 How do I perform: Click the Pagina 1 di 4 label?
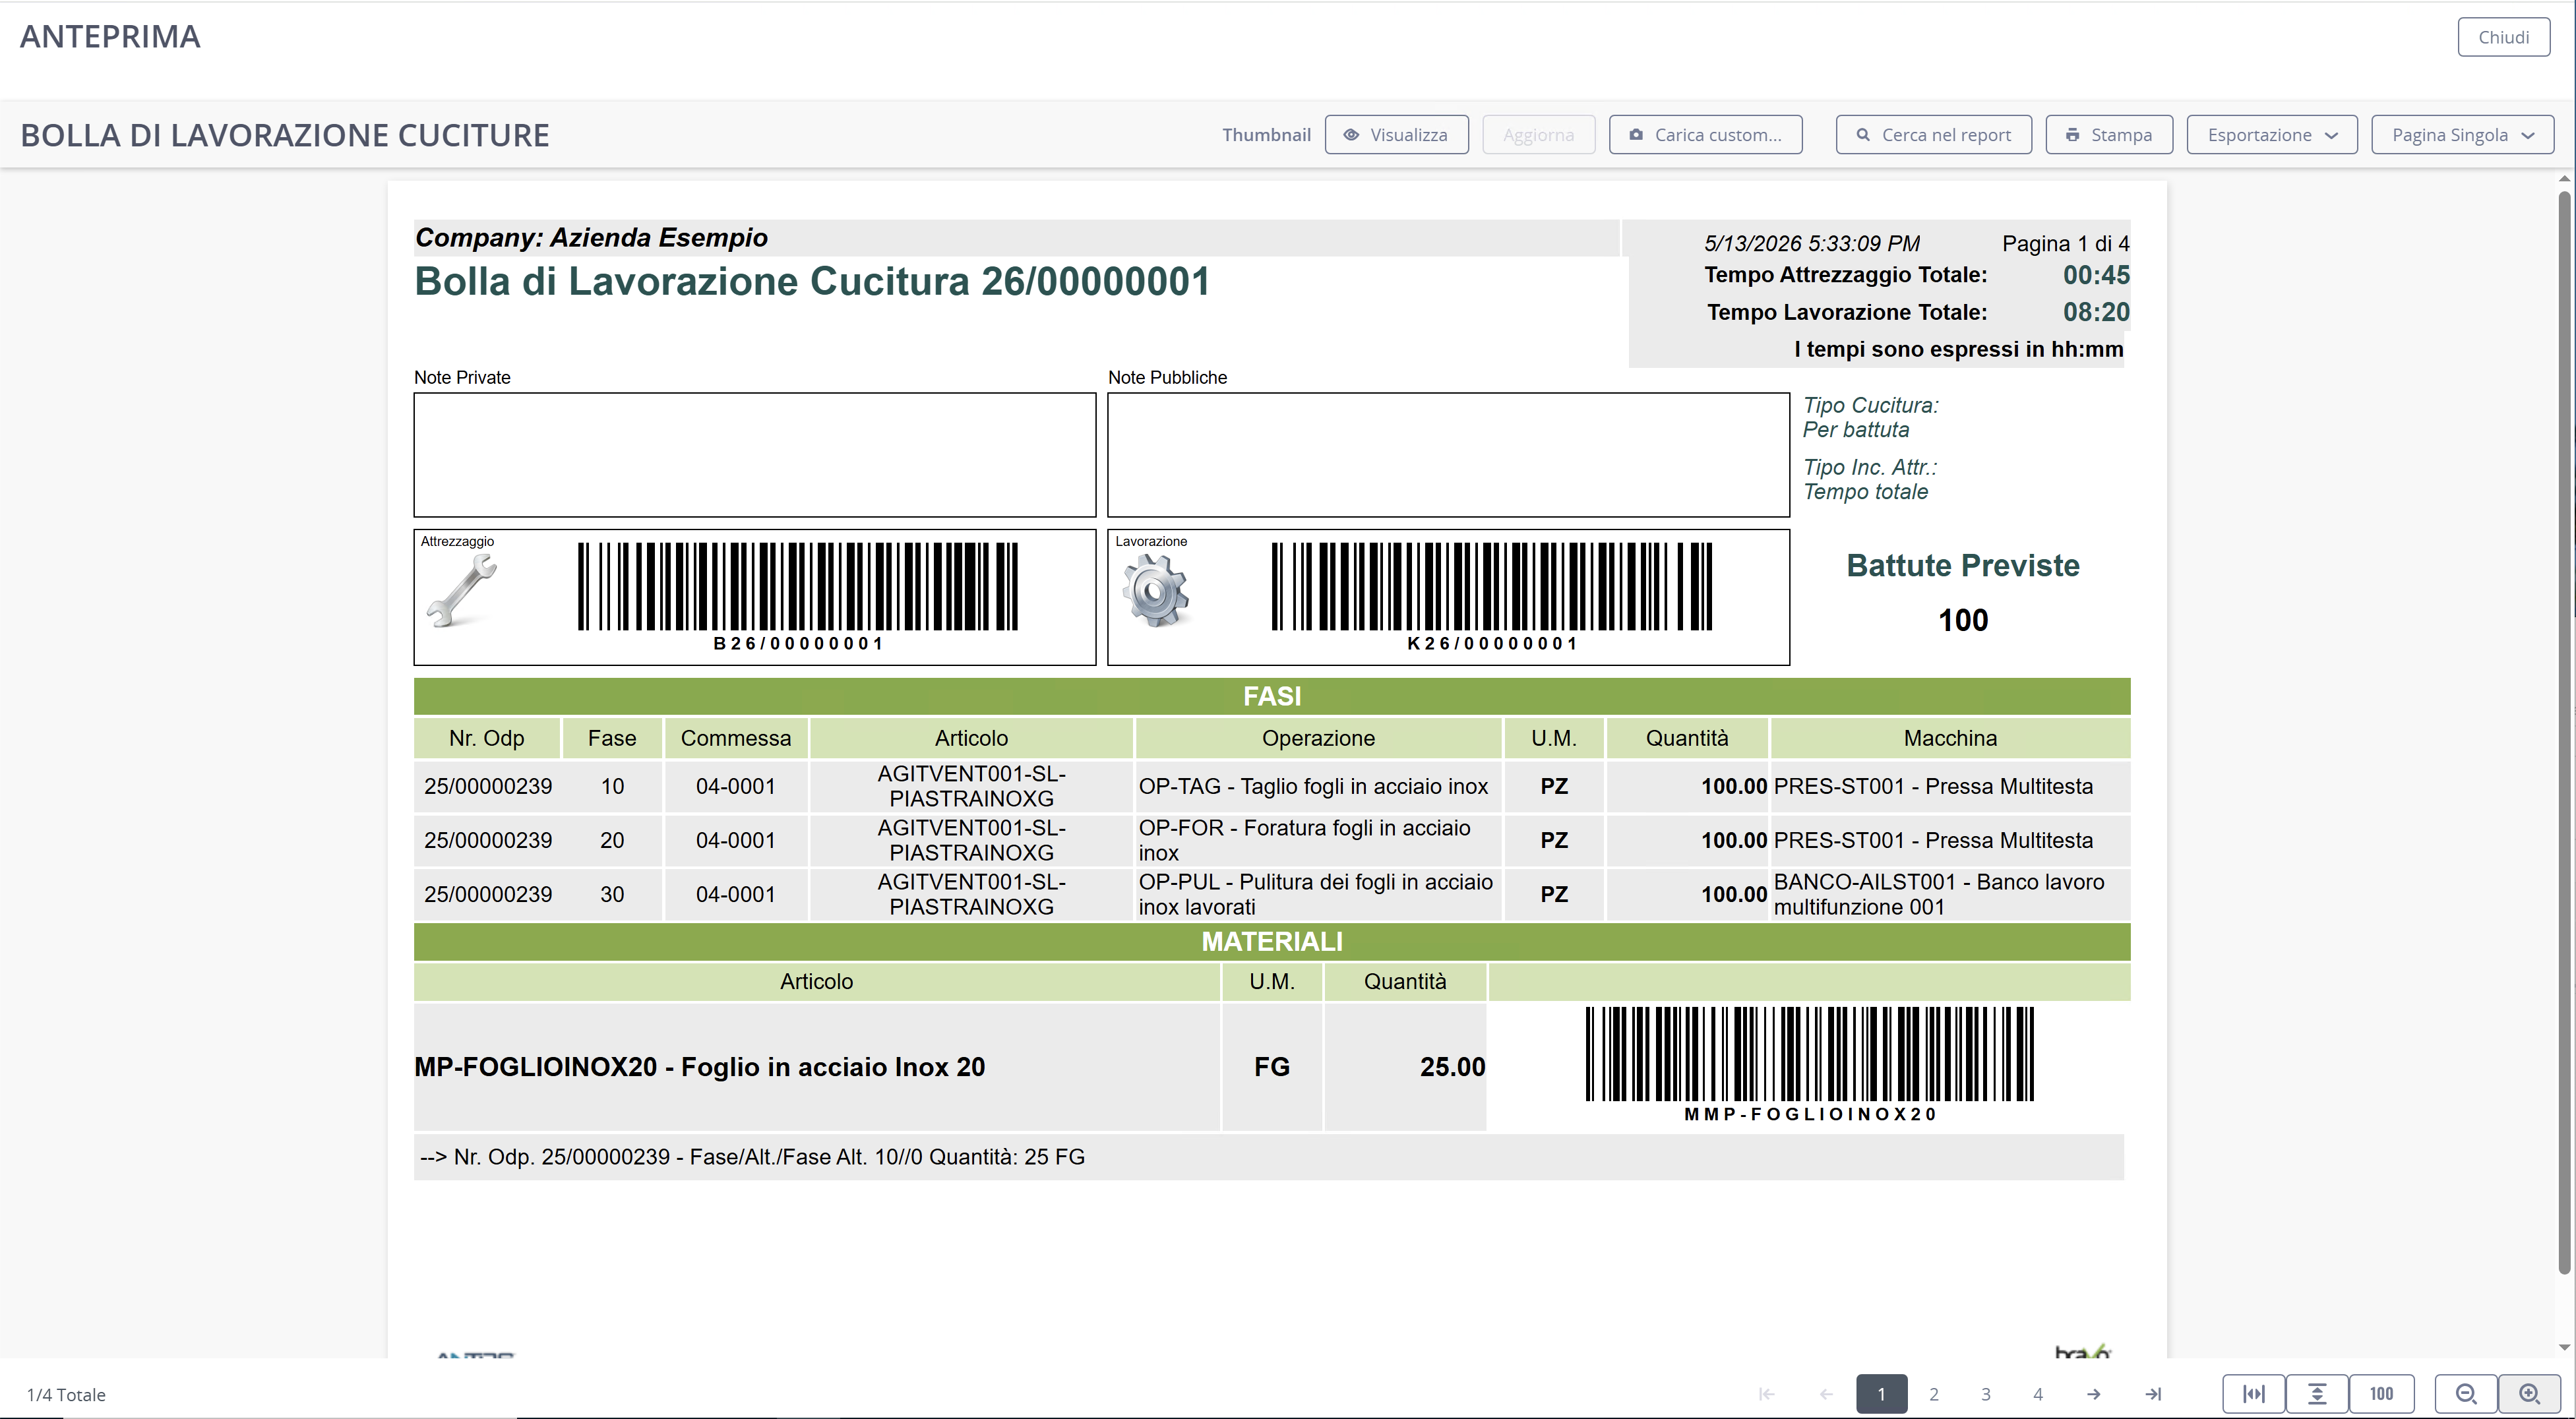(2065, 243)
